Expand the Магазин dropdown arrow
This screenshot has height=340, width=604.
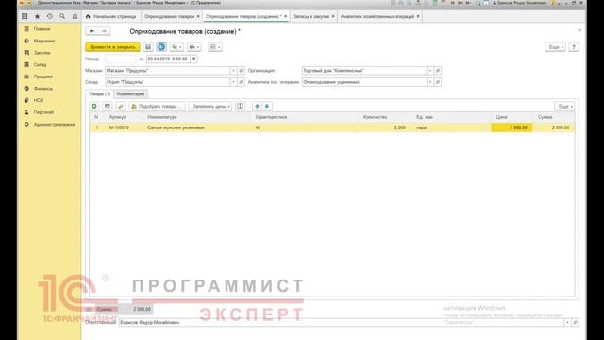coord(233,71)
